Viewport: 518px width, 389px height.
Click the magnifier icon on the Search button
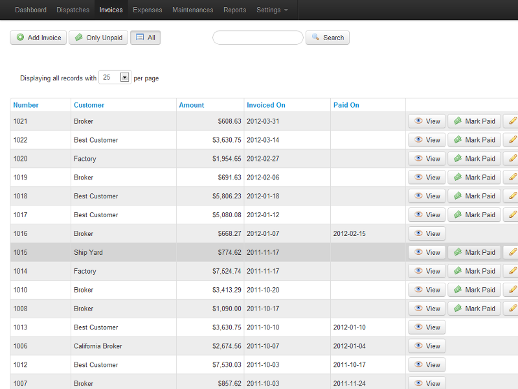[x=314, y=38]
